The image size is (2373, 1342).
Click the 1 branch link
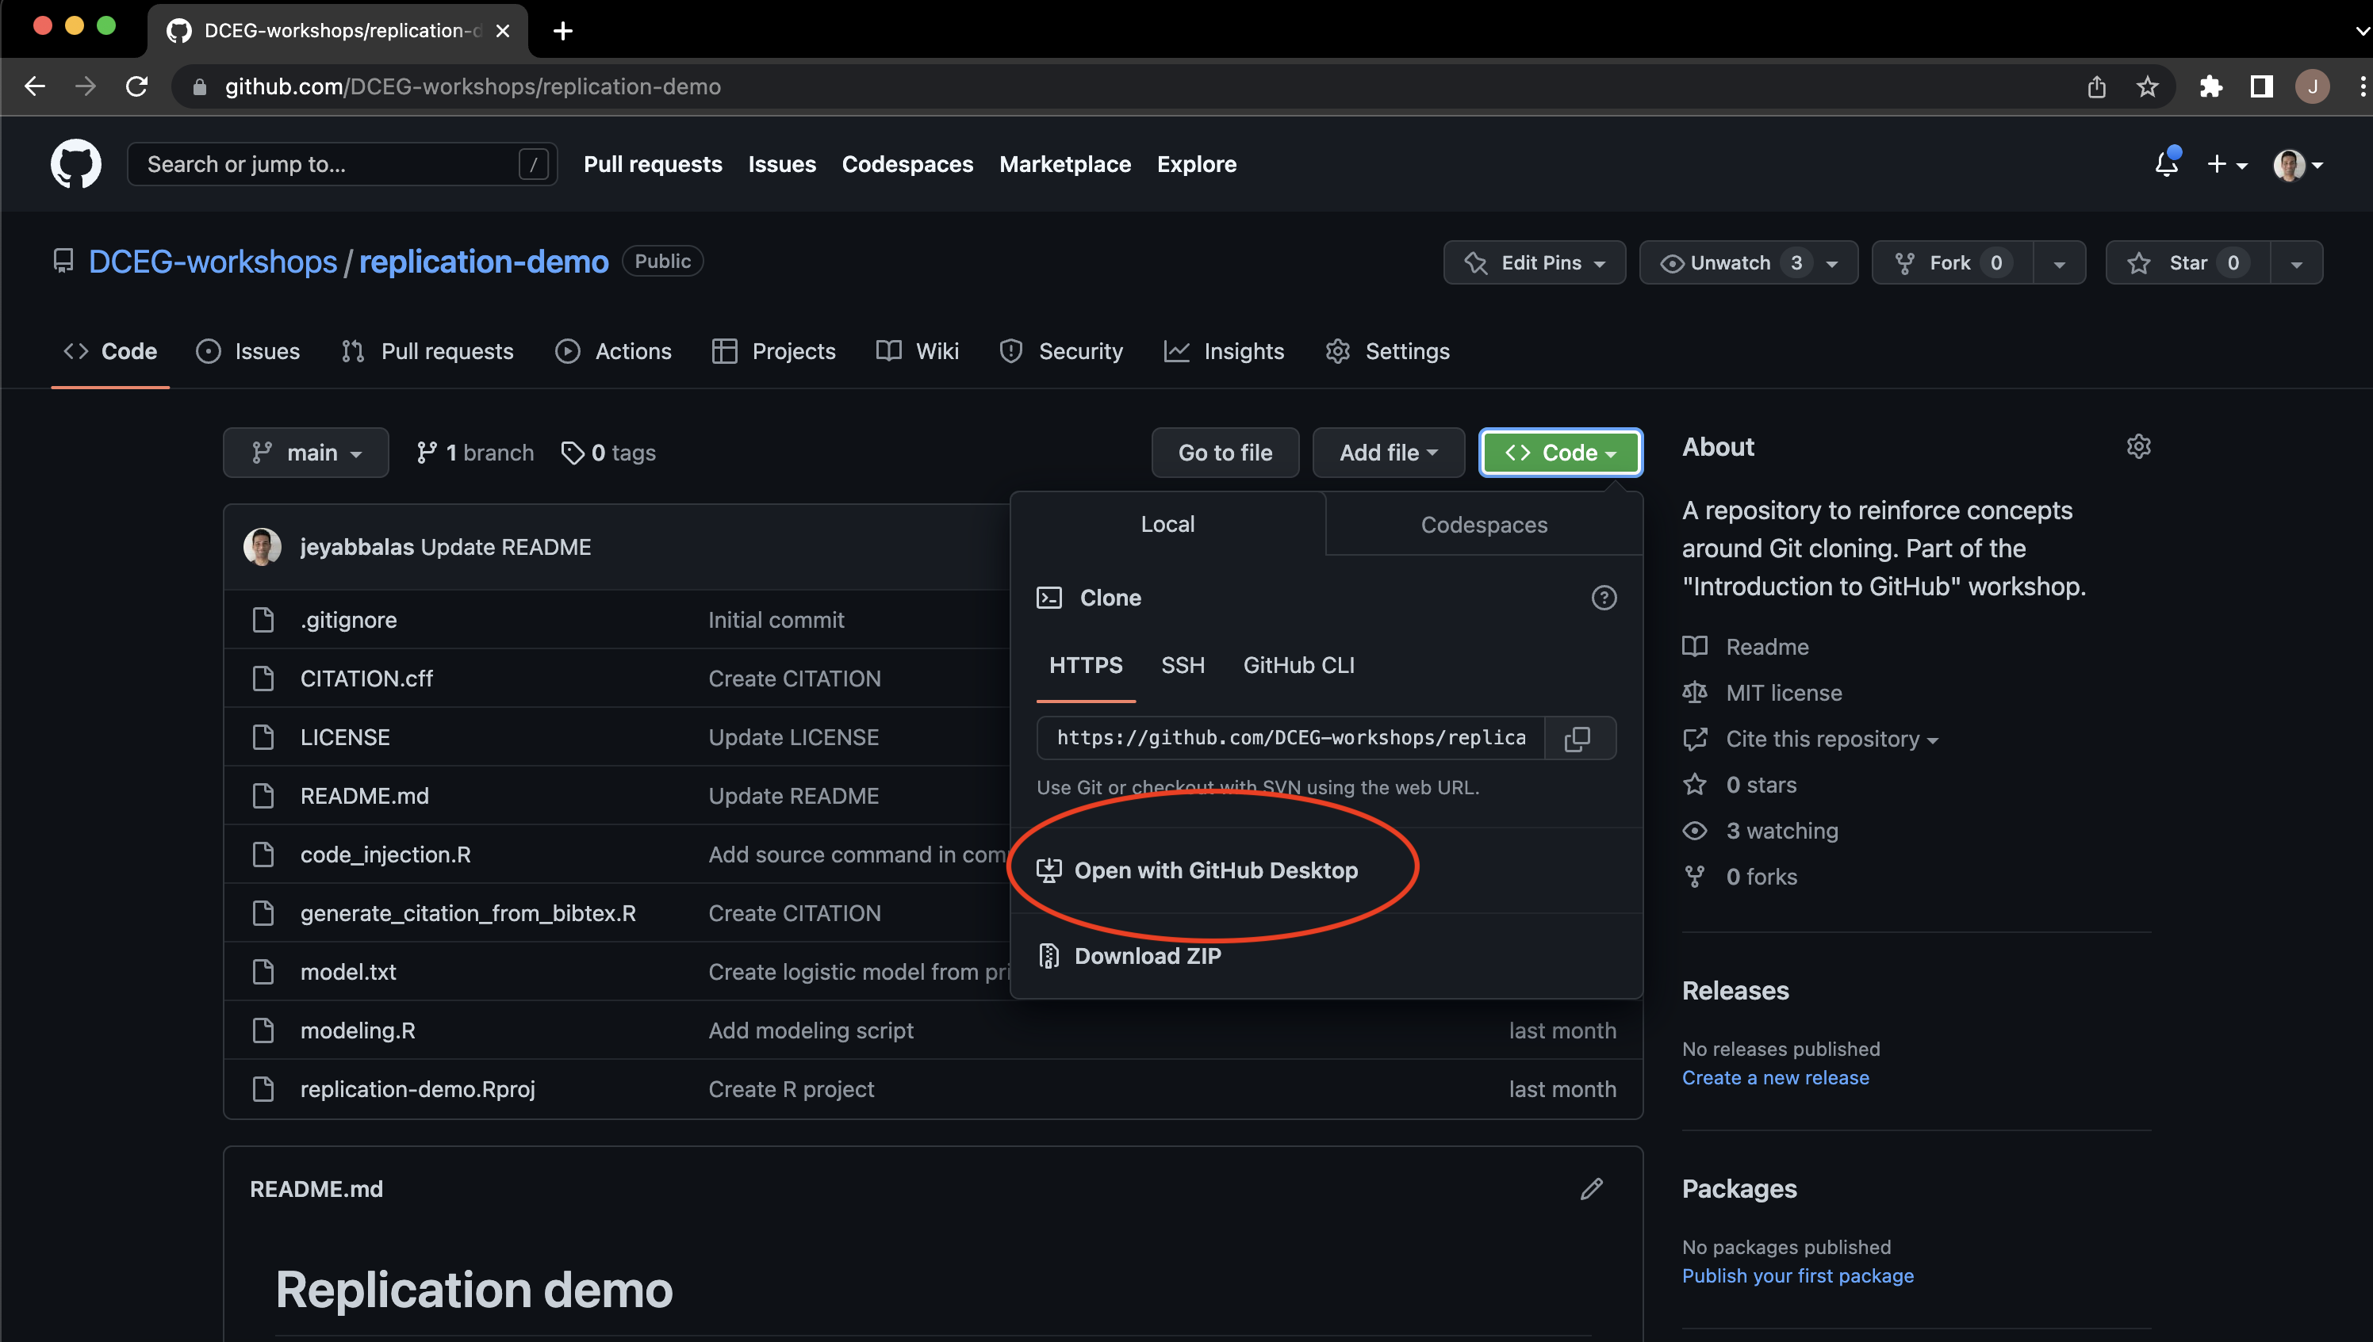tap(475, 453)
